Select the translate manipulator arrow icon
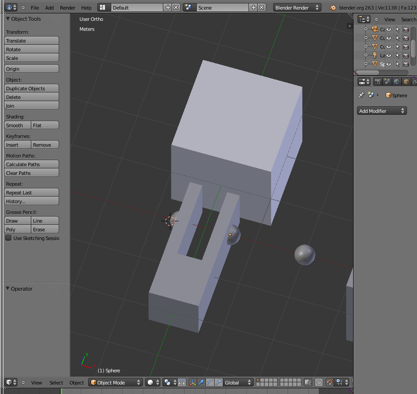This screenshot has height=394, width=417. point(201,382)
